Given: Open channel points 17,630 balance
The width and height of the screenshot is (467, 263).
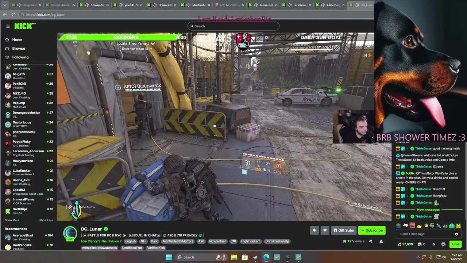Looking at the screenshot, I should coord(405,244).
